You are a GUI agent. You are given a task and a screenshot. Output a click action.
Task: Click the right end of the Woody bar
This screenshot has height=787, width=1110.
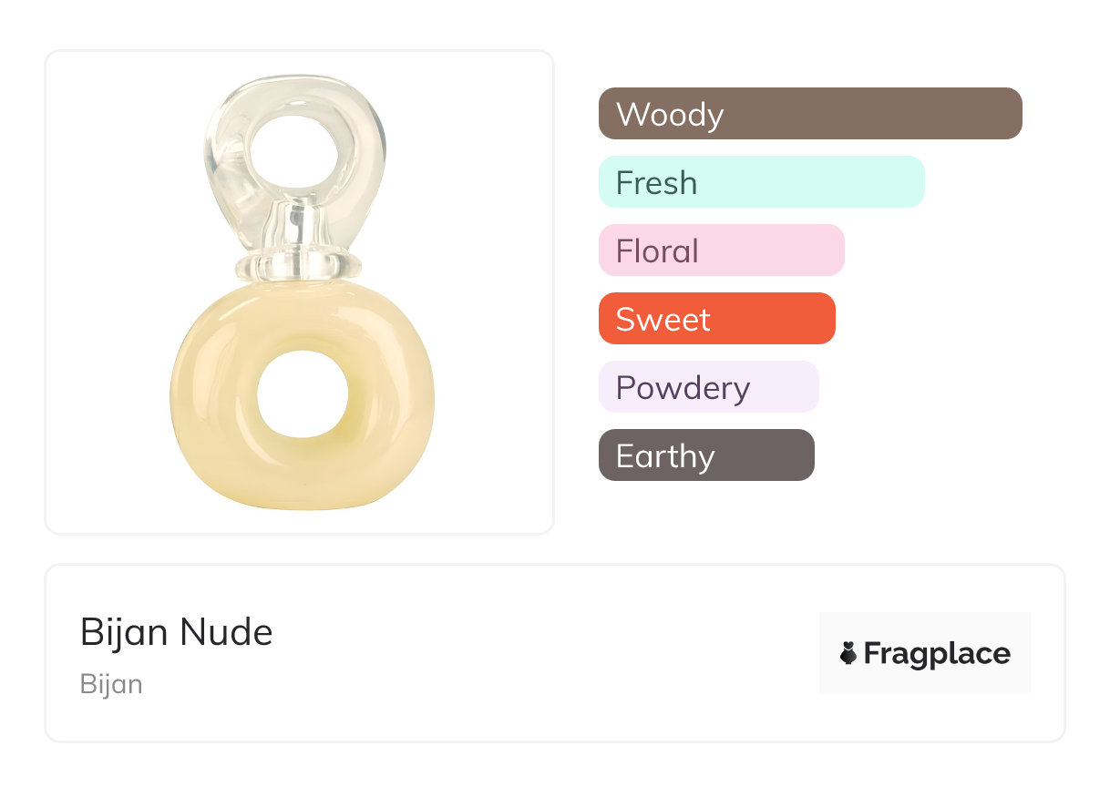(1010, 114)
